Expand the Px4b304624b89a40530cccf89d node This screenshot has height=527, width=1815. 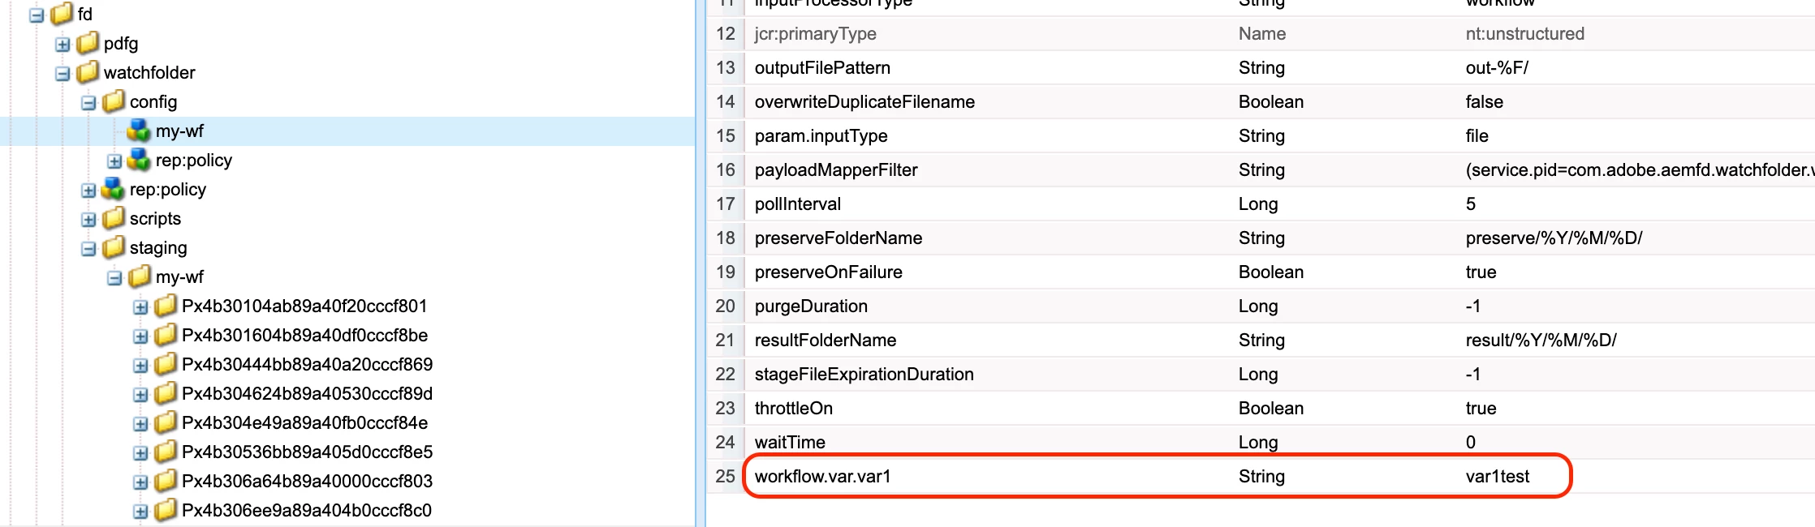[140, 395]
